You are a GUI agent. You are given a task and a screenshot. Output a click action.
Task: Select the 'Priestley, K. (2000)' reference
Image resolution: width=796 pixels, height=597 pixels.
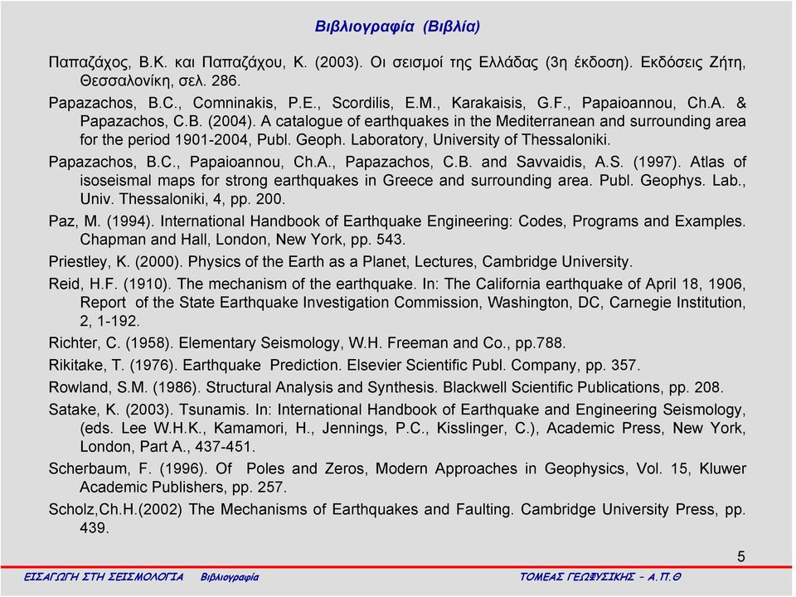(x=341, y=262)
